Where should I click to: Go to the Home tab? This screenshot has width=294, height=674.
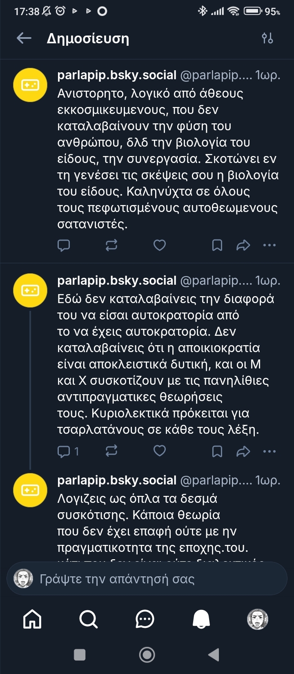32,619
